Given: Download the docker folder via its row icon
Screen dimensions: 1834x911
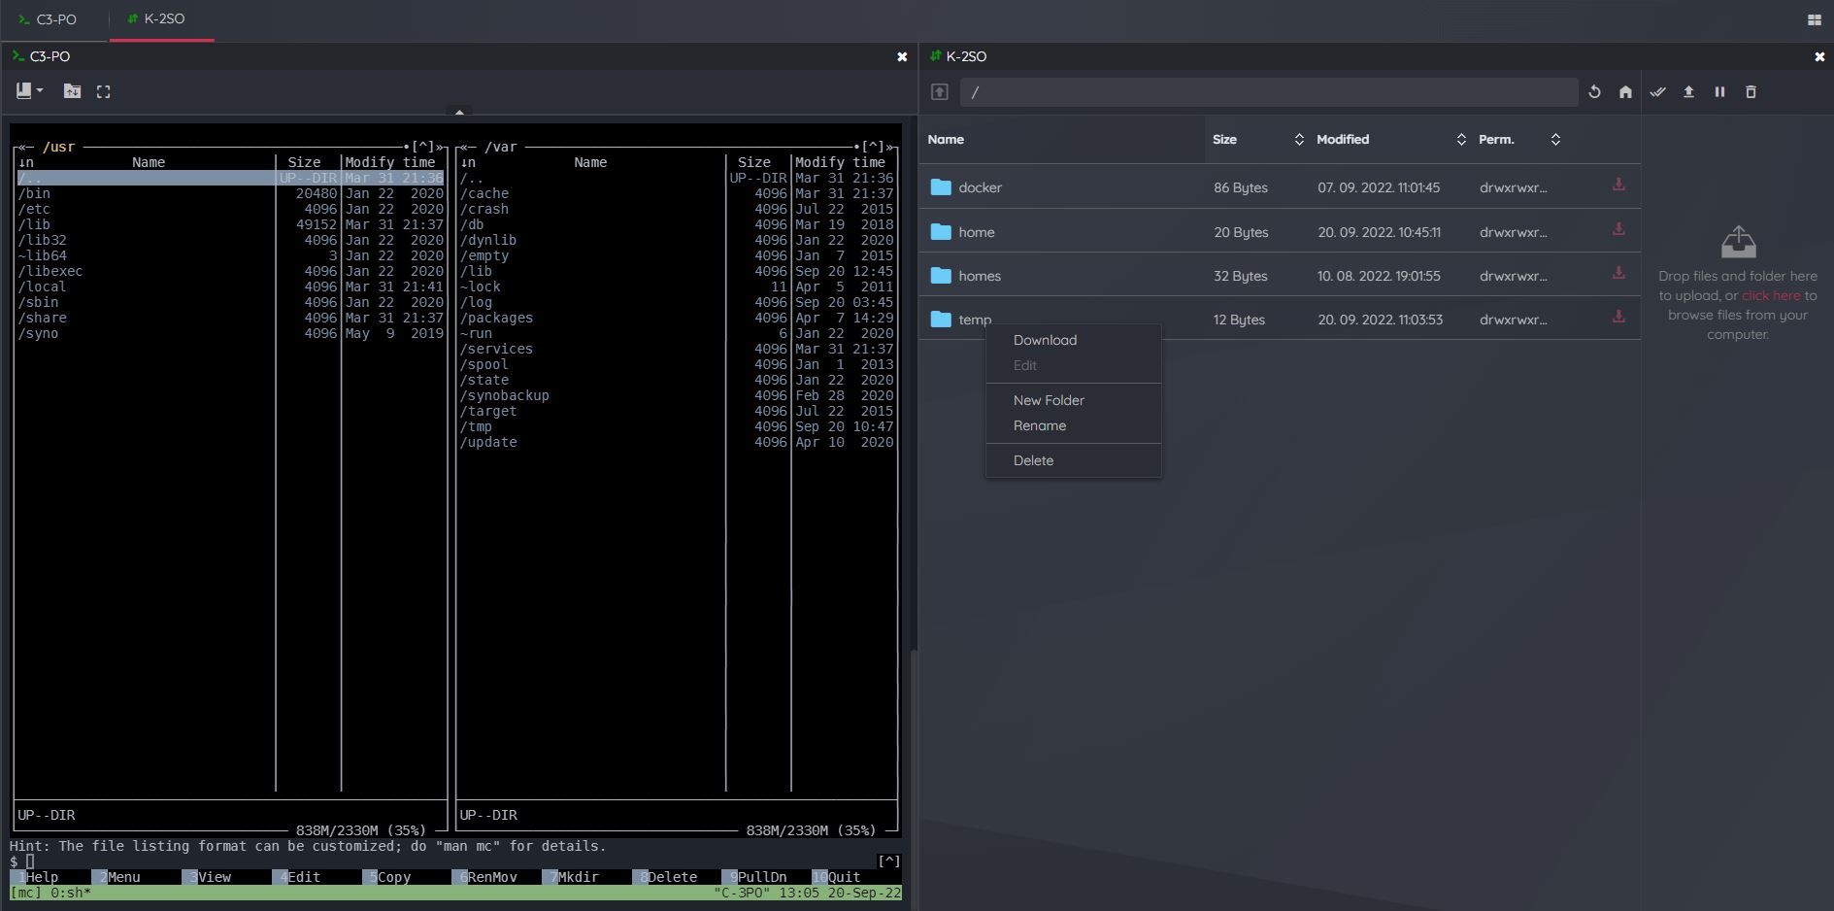Looking at the screenshot, I should coord(1618,185).
